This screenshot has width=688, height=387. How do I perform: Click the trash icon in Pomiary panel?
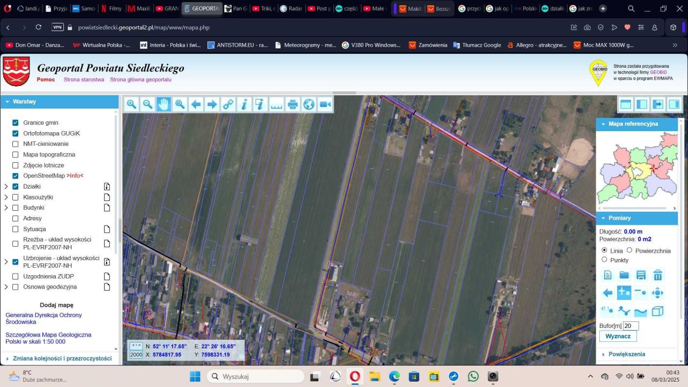pyautogui.click(x=657, y=275)
